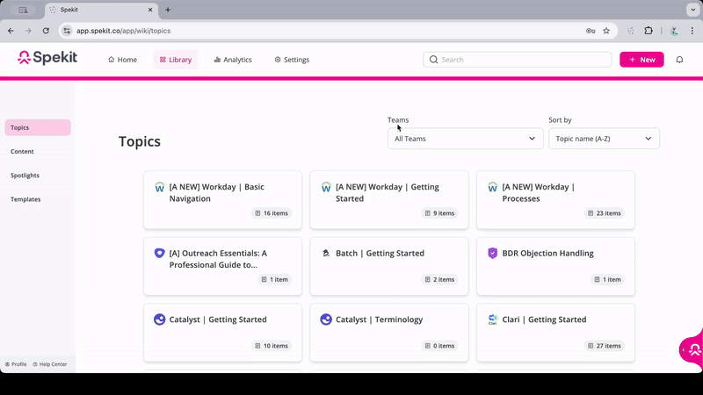
Task: Open the All Teams dropdown
Action: pyautogui.click(x=466, y=139)
